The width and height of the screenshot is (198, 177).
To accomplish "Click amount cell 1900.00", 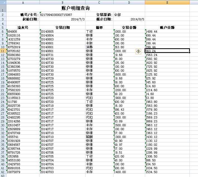I will (x=129, y=98).
